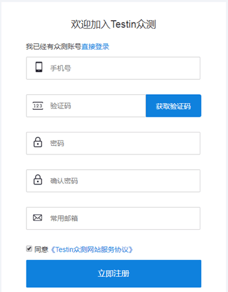Click the mobile phone icon

(x=39, y=67)
